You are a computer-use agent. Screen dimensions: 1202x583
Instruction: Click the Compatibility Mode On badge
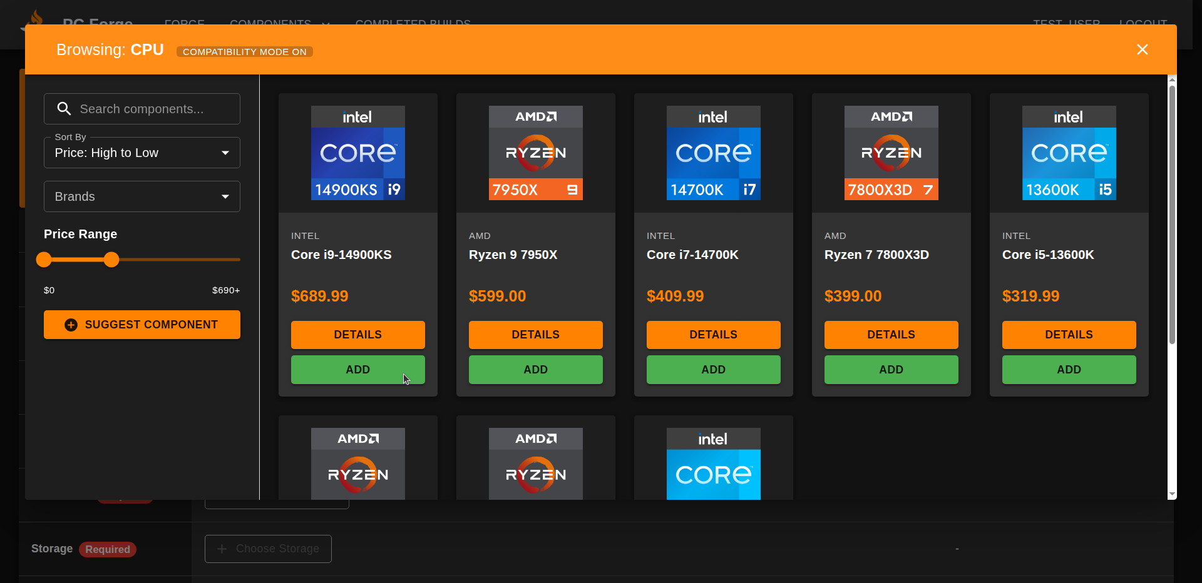coord(244,51)
